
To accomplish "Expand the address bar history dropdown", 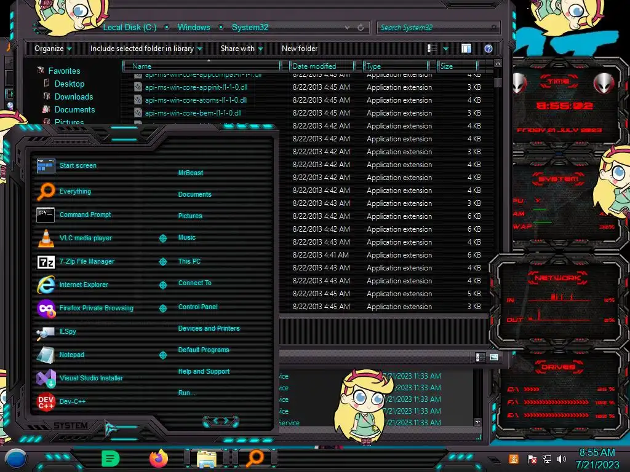I will click(347, 27).
